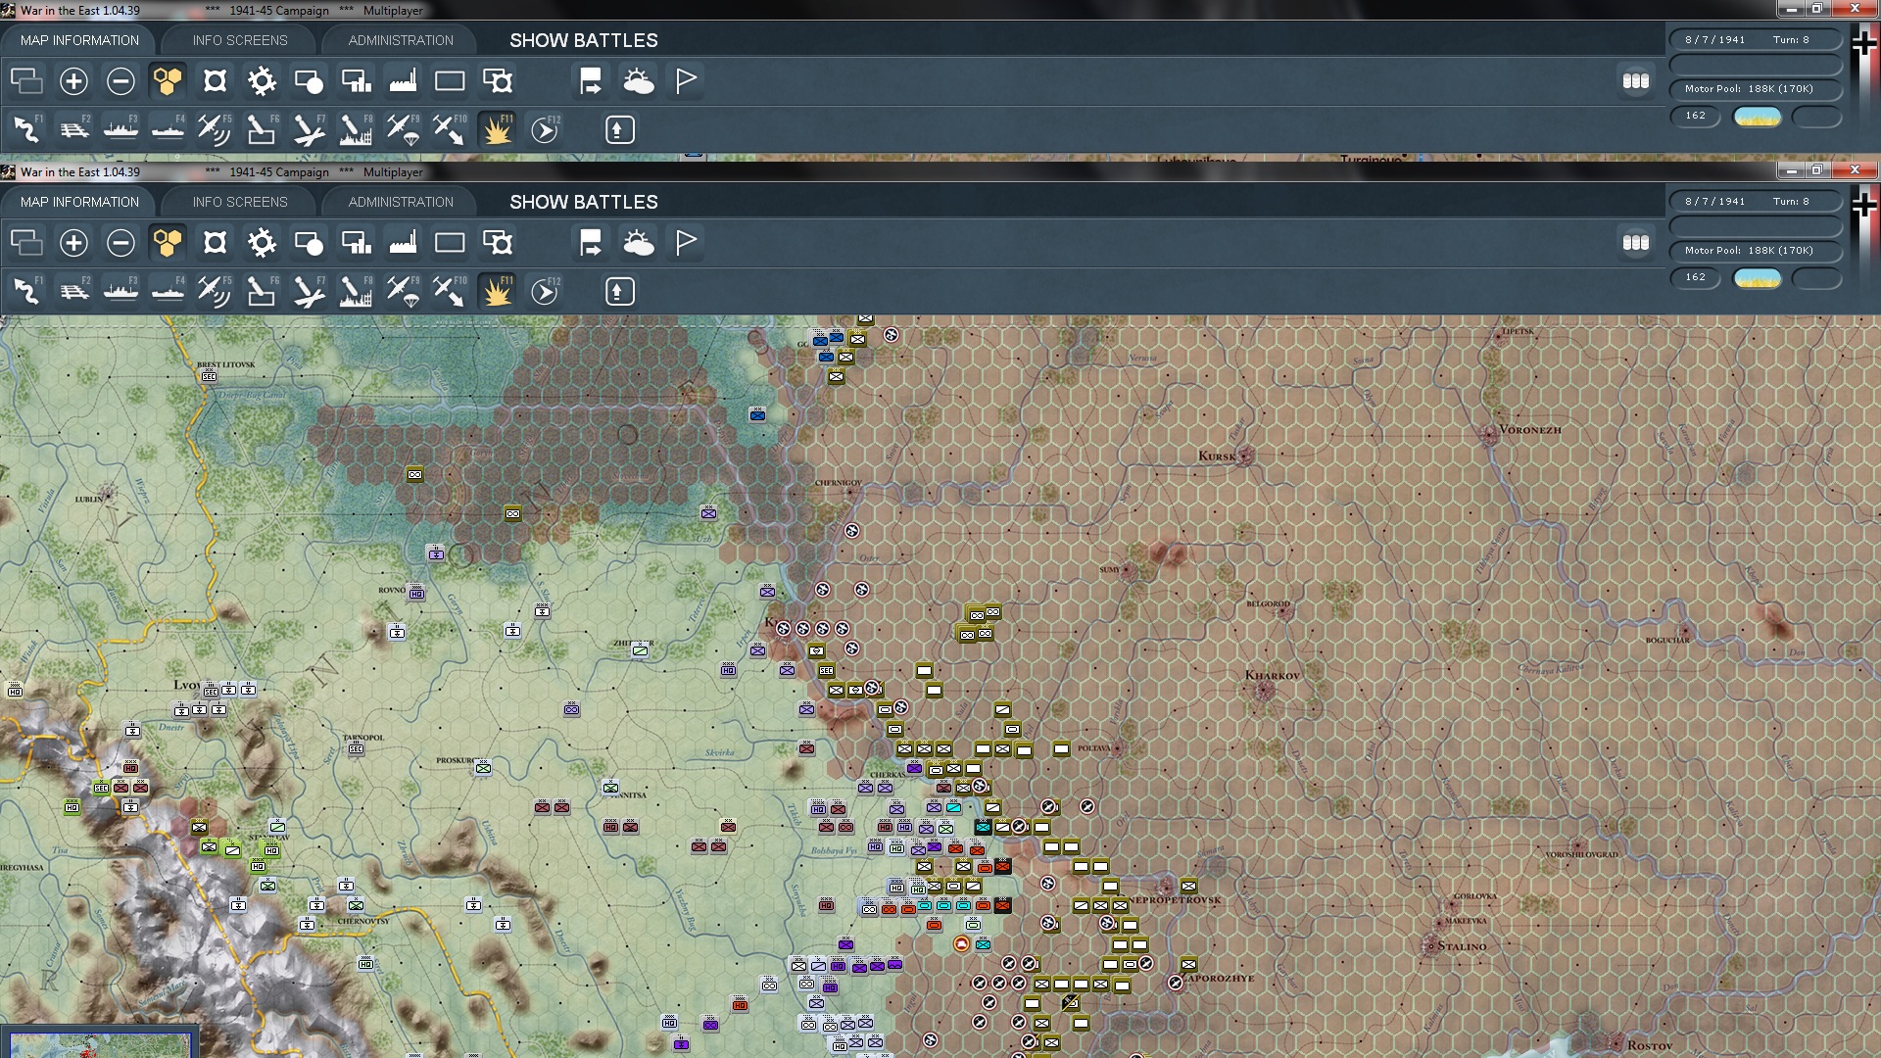Toggle hex grid icon in top window
Screen dimensions: 1881x1058
(x=168, y=81)
